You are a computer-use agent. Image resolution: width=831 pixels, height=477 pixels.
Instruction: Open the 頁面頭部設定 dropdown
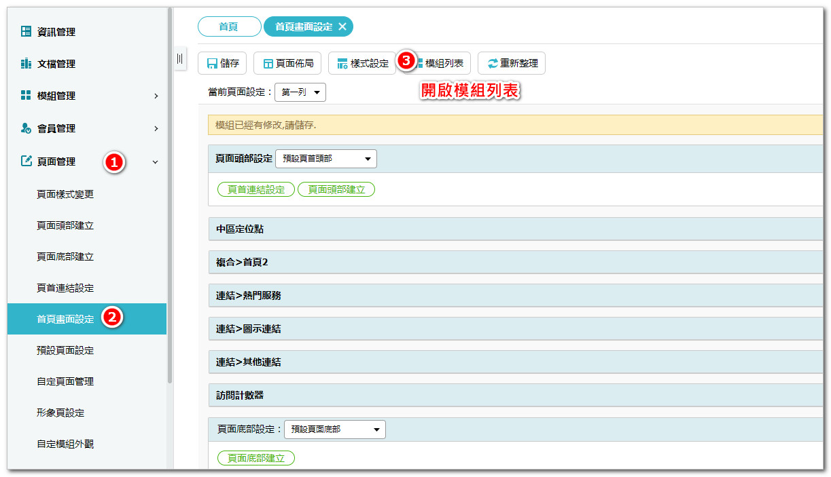[x=325, y=159]
